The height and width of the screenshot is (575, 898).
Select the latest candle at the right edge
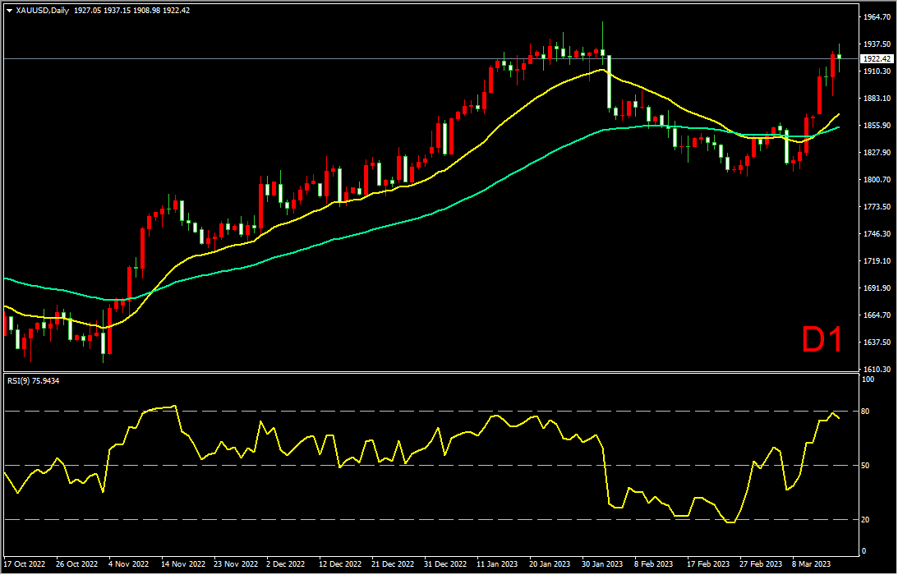click(839, 57)
